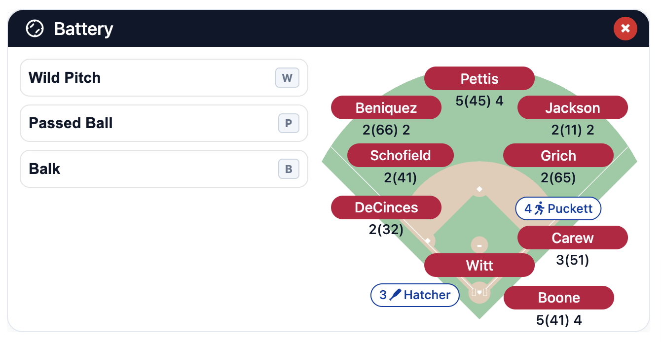Click second baseman Grich

click(558, 155)
